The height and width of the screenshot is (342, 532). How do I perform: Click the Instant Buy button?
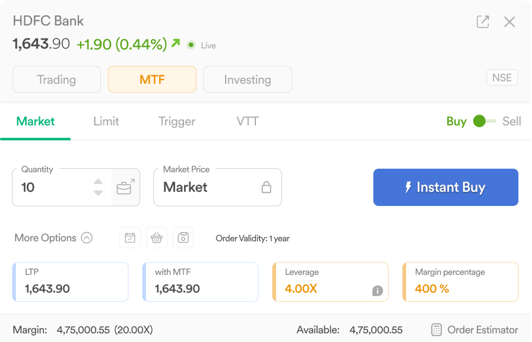point(446,187)
